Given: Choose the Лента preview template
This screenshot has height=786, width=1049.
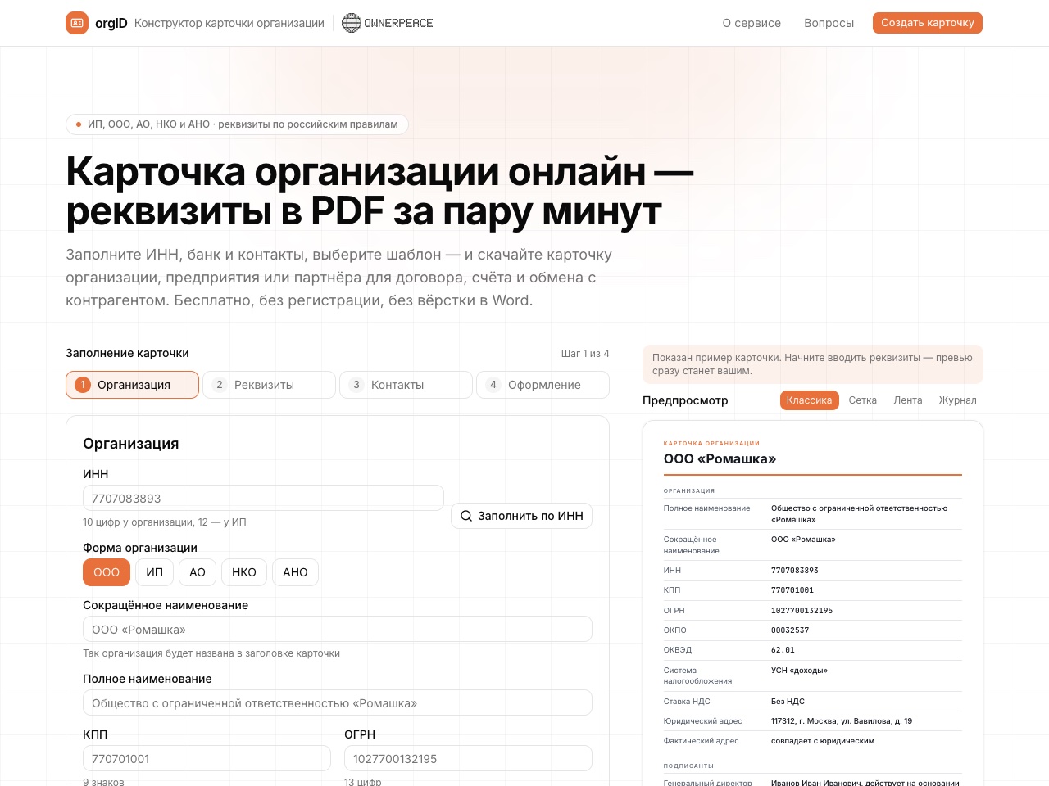Looking at the screenshot, I should [908, 400].
